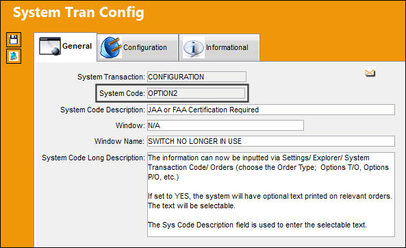Click the Save floppy disk icon

coord(14,40)
